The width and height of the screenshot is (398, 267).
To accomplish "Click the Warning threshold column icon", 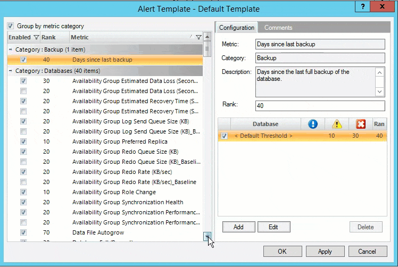I will tap(337, 124).
